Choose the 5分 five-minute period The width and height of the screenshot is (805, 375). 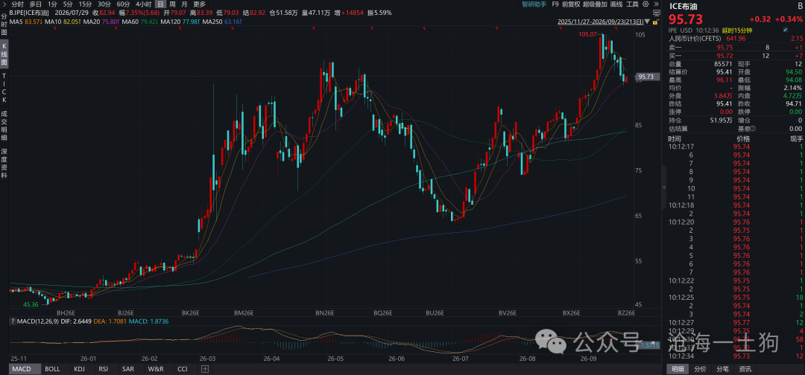(69, 4)
